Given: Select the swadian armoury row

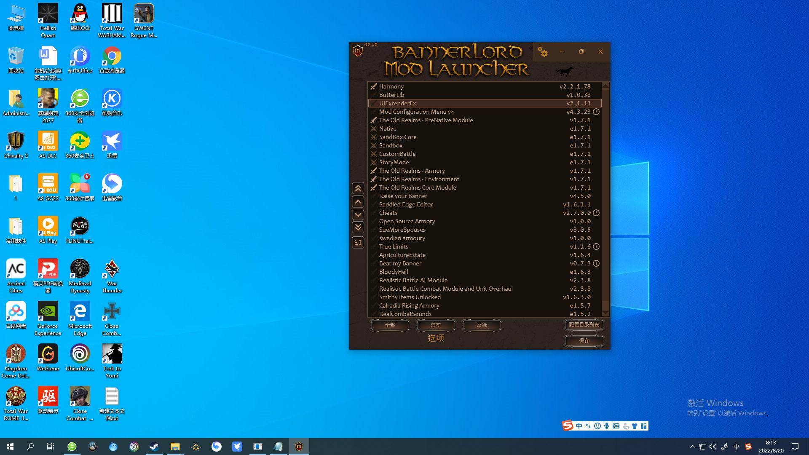Looking at the screenshot, I should tap(485, 238).
